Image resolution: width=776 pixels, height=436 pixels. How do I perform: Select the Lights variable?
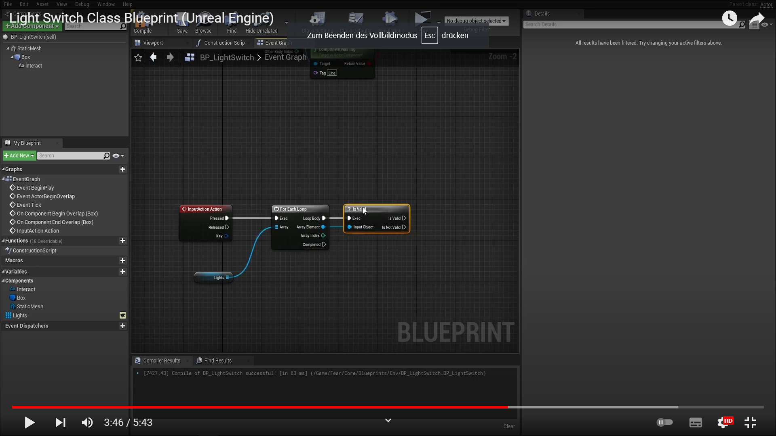click(20, 316)
